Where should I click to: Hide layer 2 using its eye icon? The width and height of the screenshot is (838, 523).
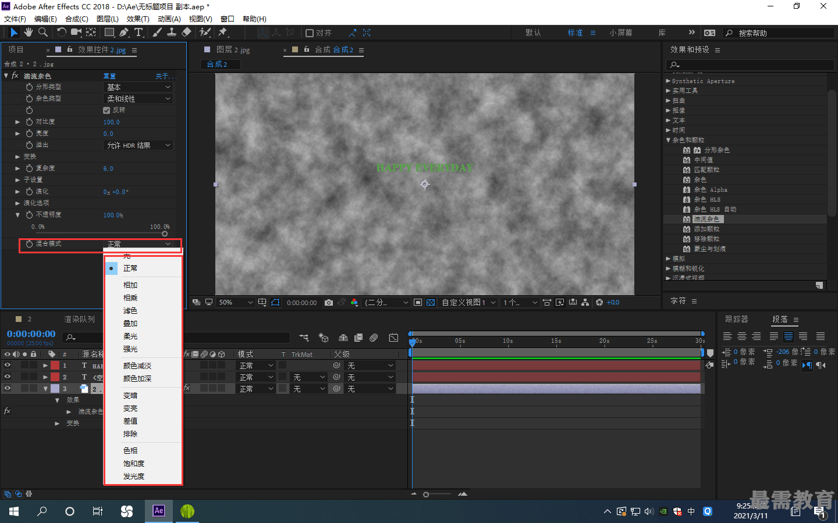(x=8, y=377)
